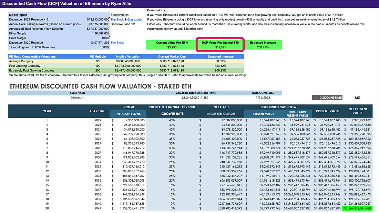Select the $107,771,205 December 2020 revenue value
379x213 pixels.
click(x=100, y=43)
